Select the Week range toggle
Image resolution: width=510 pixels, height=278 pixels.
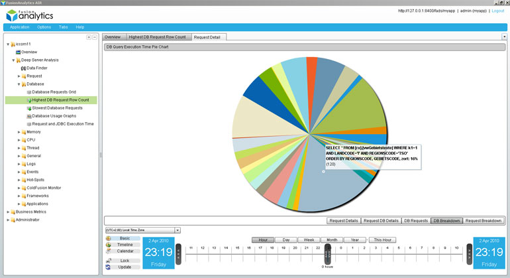309,240
